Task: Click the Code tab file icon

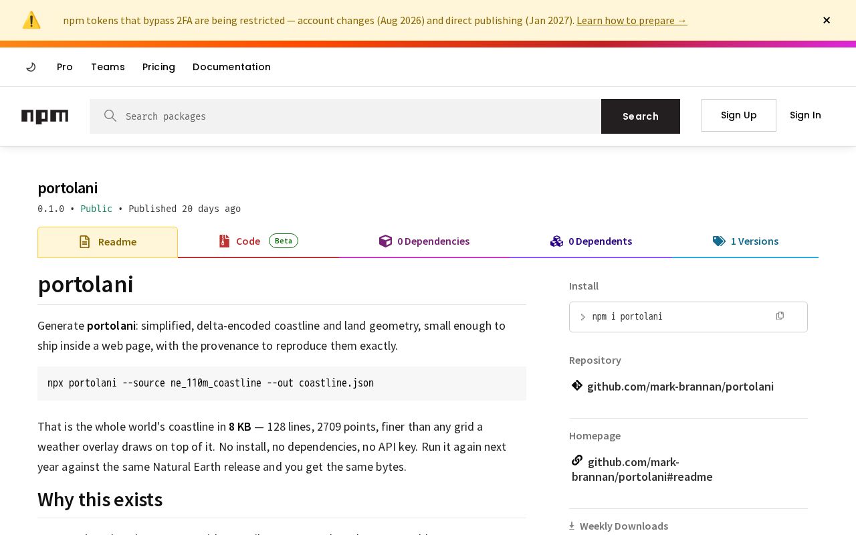Action: pos(224,241)
